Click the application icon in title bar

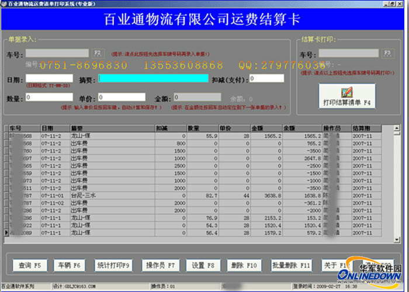(x=4, y=4)
